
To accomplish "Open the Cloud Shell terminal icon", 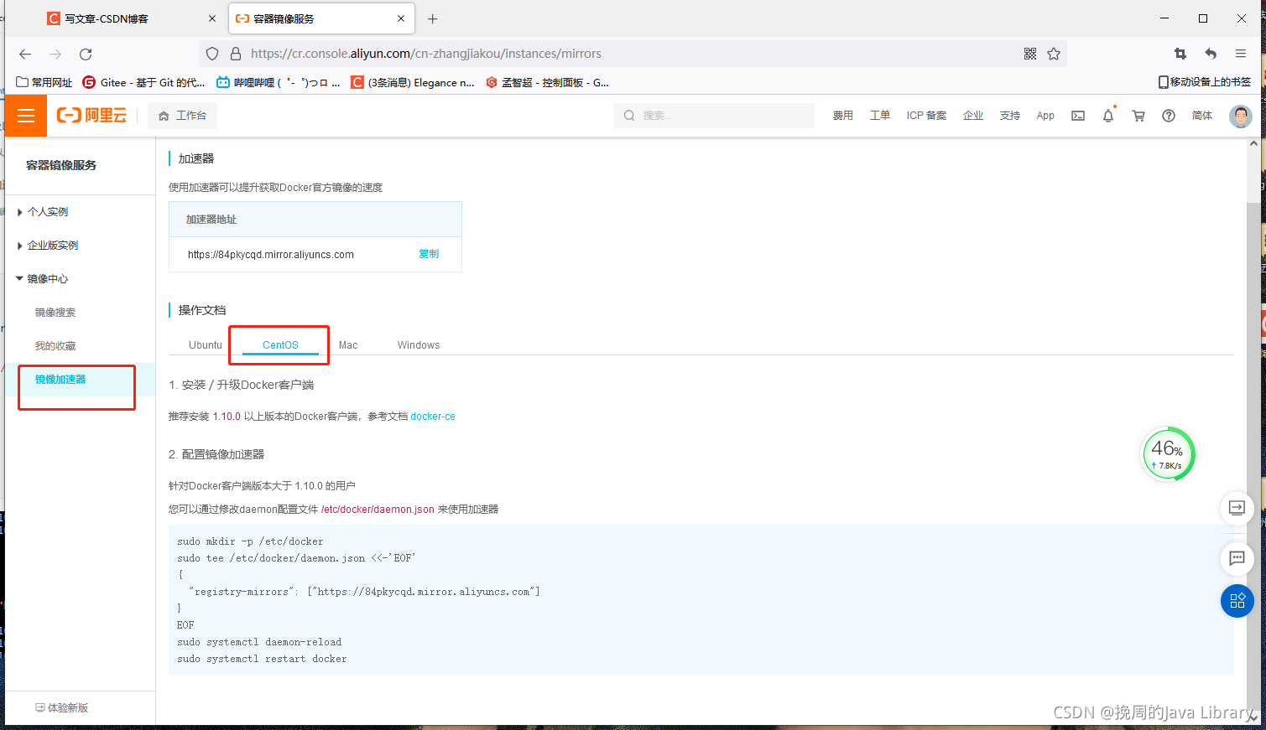I will 1078,116.
